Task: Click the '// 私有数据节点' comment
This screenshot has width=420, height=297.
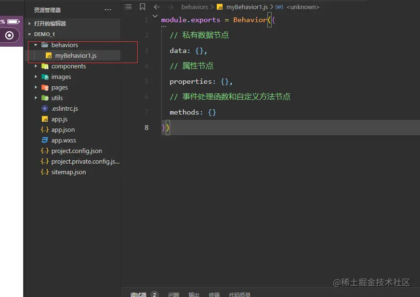Action: click(199, 35)
